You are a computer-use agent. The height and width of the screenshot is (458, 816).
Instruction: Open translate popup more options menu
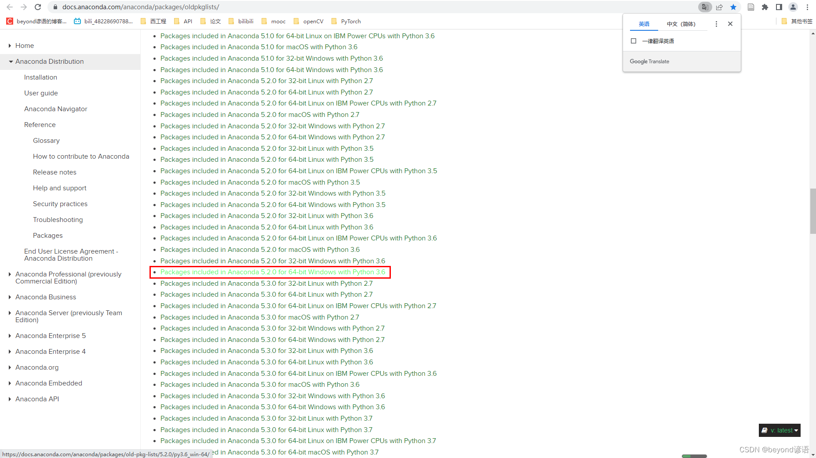click(x=716, y=24)
